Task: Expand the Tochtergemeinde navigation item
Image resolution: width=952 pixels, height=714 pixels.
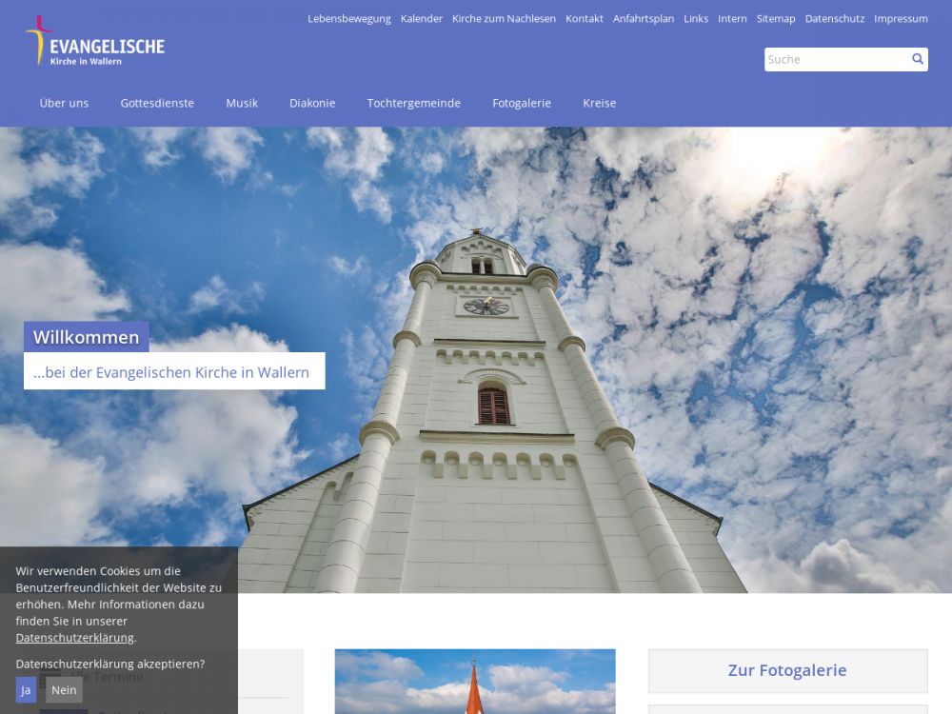Action: pyautogui.click(x=413, y=103)
